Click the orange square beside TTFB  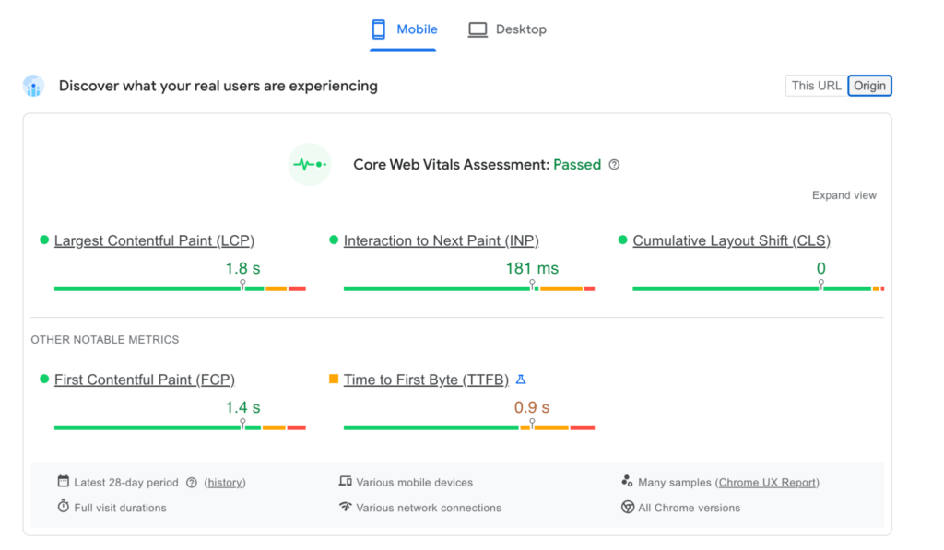pyautogui.click(x=334, y=379)
